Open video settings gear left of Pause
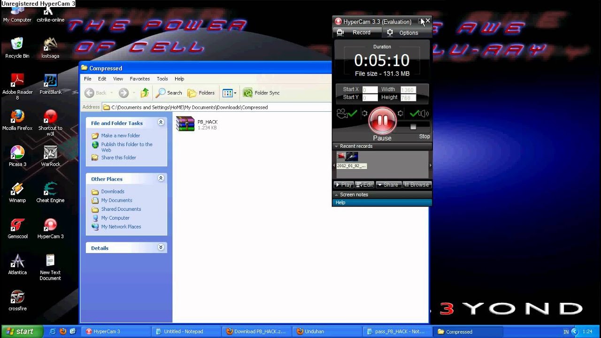Screen dimensions: 601x338 (x=364, y=113)
